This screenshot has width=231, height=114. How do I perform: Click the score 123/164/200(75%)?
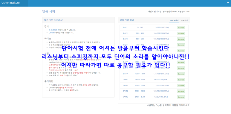[161, 91]
